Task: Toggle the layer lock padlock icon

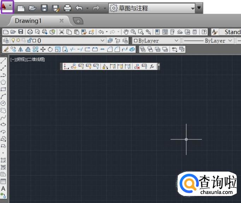Action: (29, 41)
